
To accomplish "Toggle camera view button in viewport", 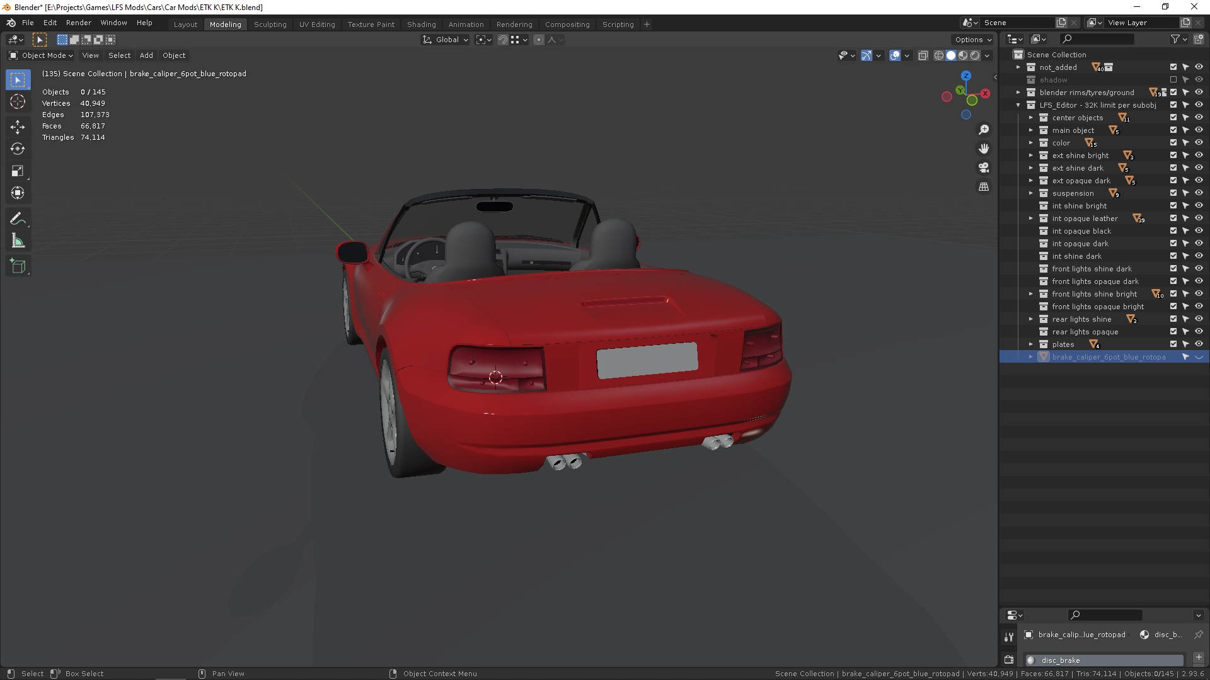I will pos(983,168).
